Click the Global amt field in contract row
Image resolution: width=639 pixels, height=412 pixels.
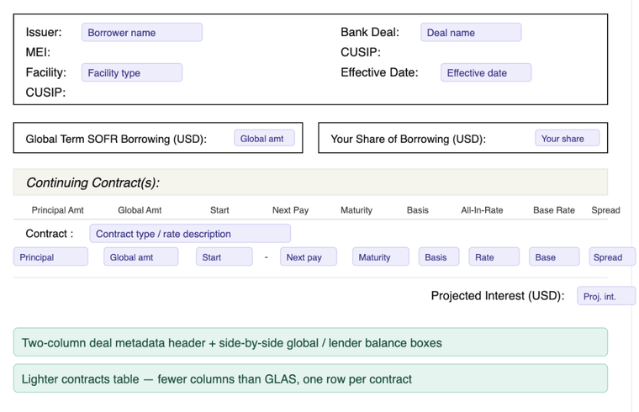point(140,257)
